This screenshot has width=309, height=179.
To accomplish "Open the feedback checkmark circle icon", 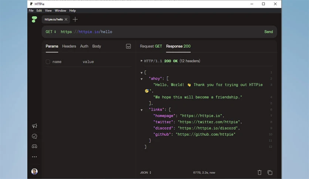I will click(34, 136).
